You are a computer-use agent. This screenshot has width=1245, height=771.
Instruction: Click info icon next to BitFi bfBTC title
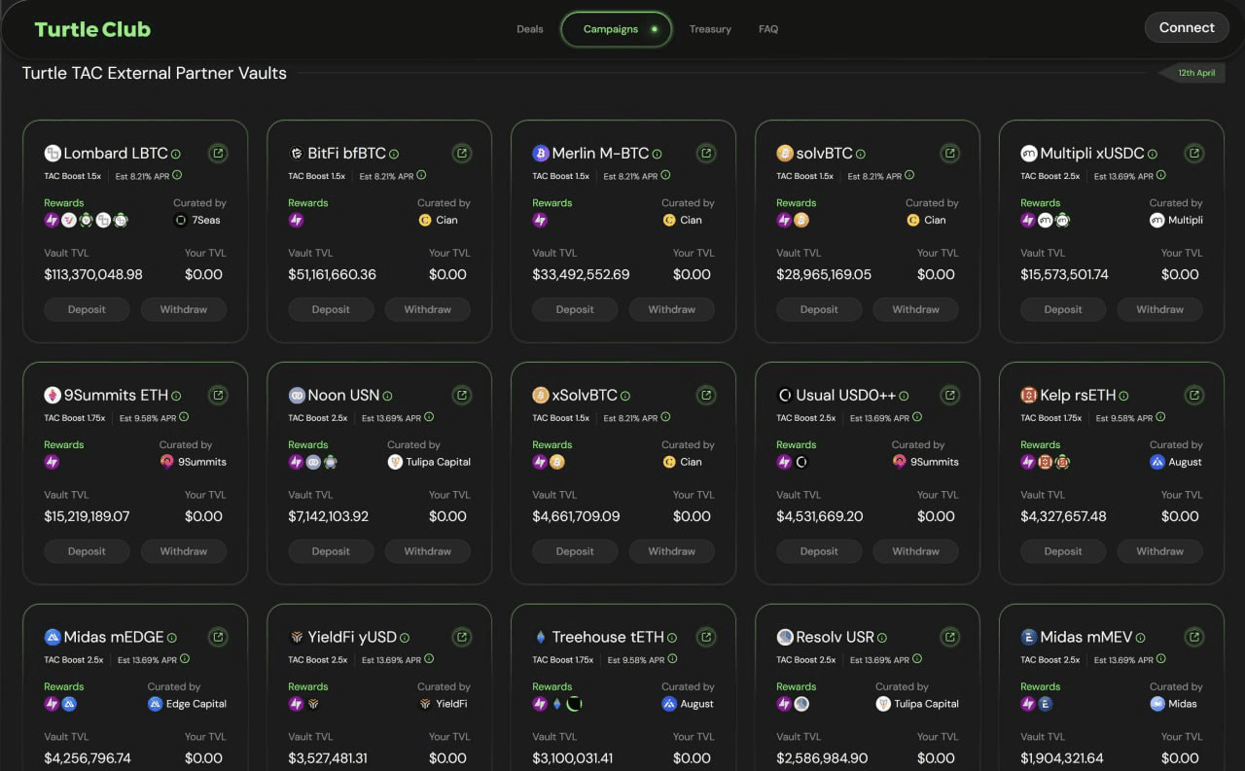[x=394, y=154]
